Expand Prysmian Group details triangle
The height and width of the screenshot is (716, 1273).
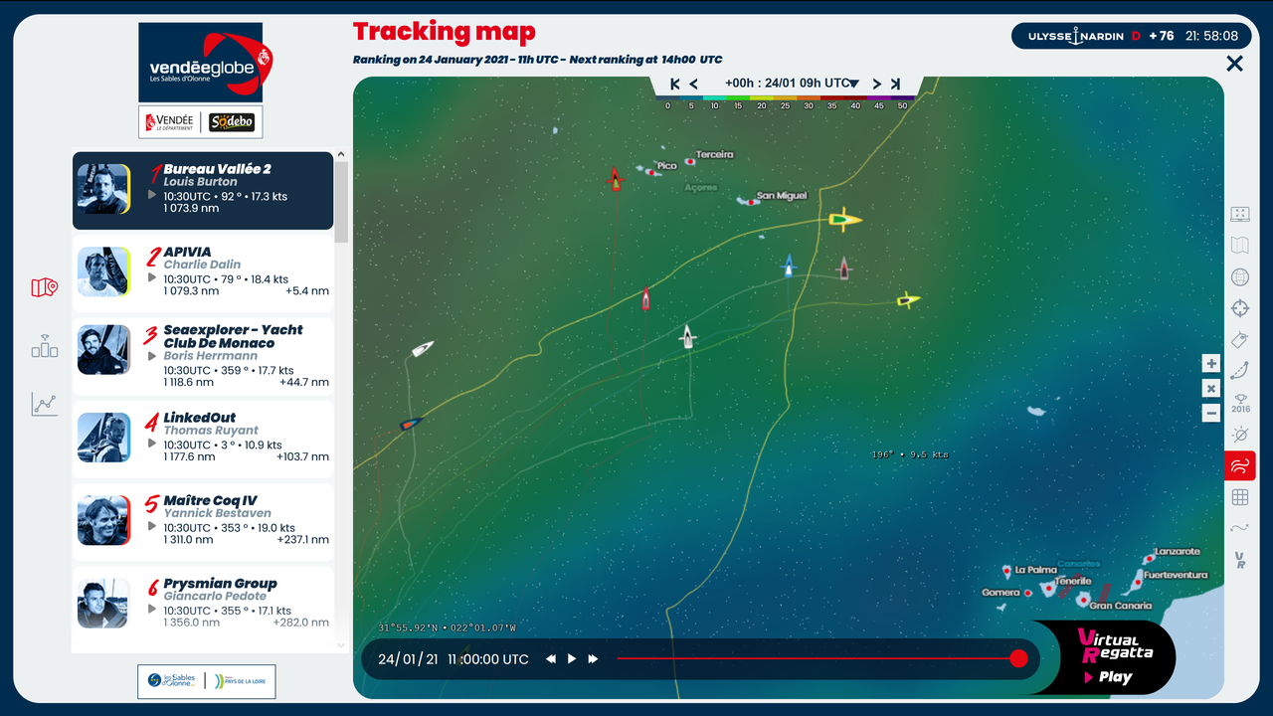152,609
